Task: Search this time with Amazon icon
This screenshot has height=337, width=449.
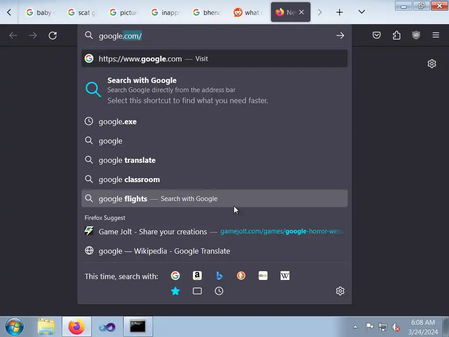Action: (x=197, y=276)
